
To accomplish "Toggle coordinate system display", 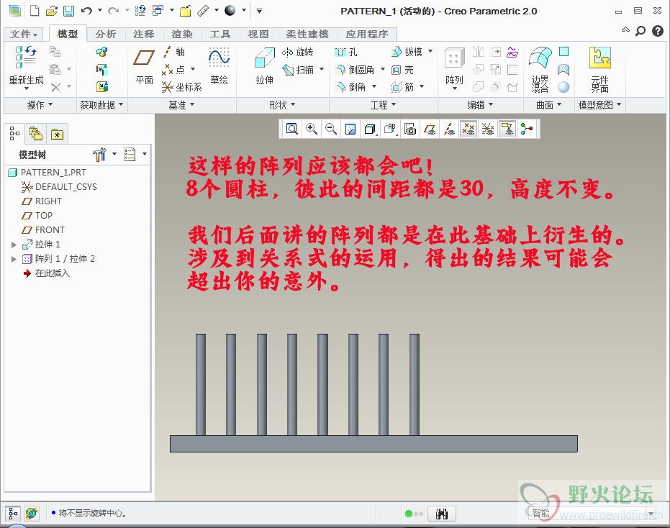I will click(x=487, y=129).
